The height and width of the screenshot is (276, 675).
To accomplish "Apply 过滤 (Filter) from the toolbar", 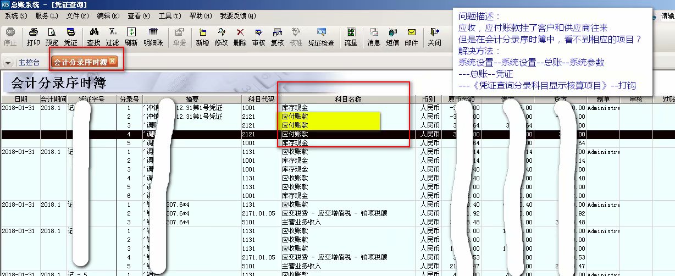I will point(112,37).
